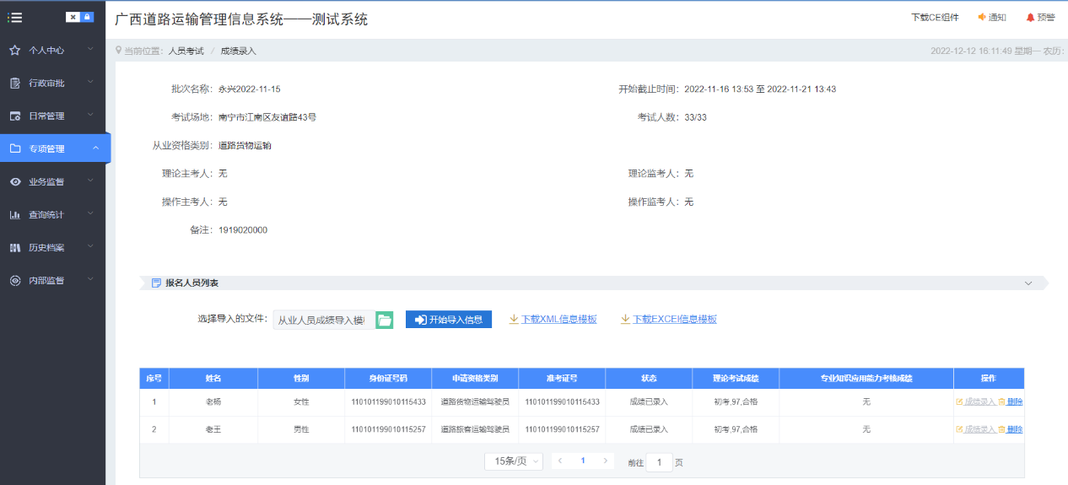Click the X toggle in sidebar header
The width and height of the screenshot is (1068, 485).
73,17
